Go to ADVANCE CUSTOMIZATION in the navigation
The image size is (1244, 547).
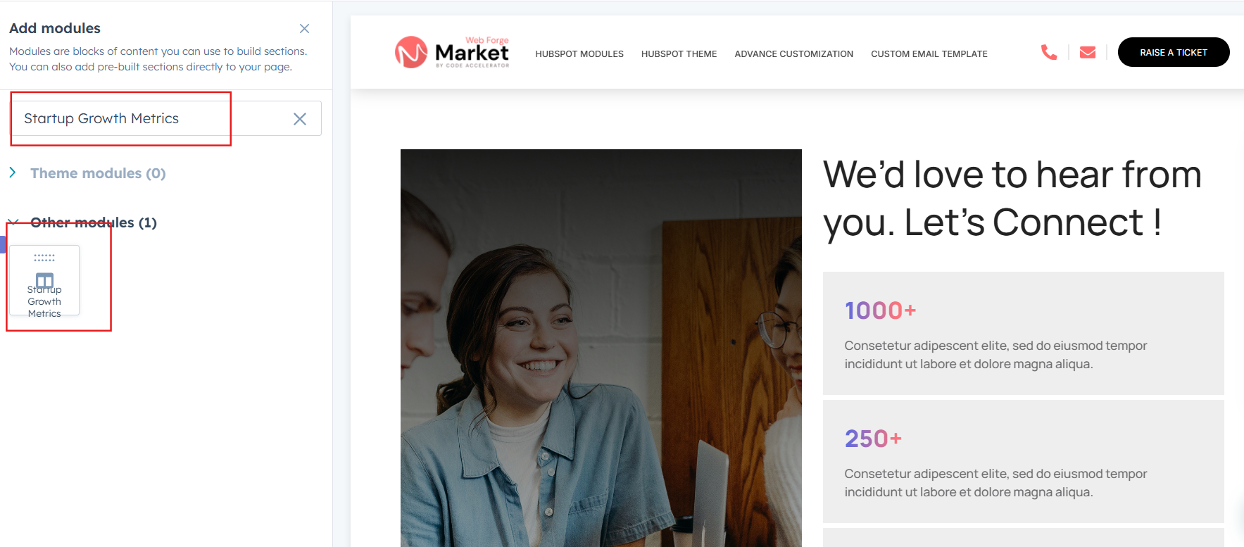point(793,54)
